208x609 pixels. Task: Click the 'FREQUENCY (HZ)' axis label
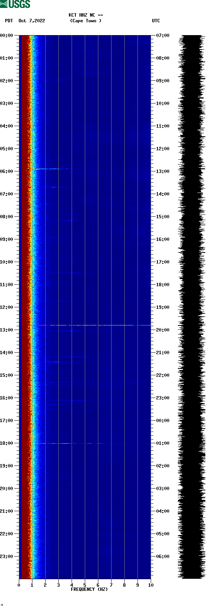[89, 589]
